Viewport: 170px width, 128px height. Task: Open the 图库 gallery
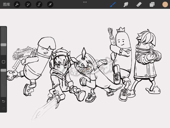(x=6, y=4)
